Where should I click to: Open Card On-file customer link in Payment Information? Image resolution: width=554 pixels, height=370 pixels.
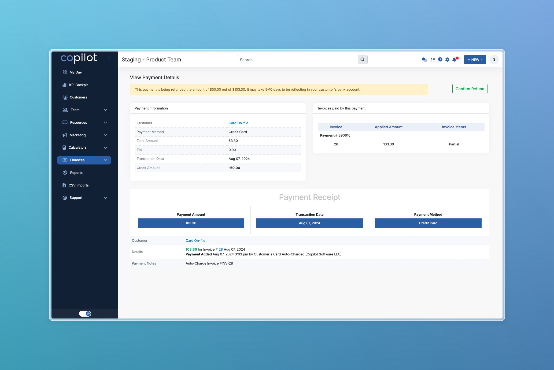click(x=238, y=123)
